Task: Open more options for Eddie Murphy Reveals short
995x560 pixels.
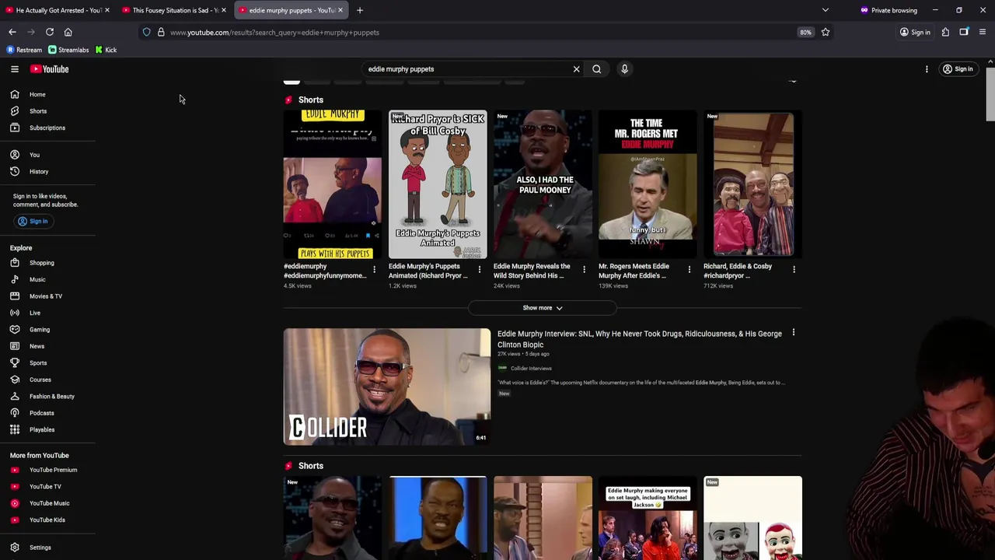Action: (584, 270)
